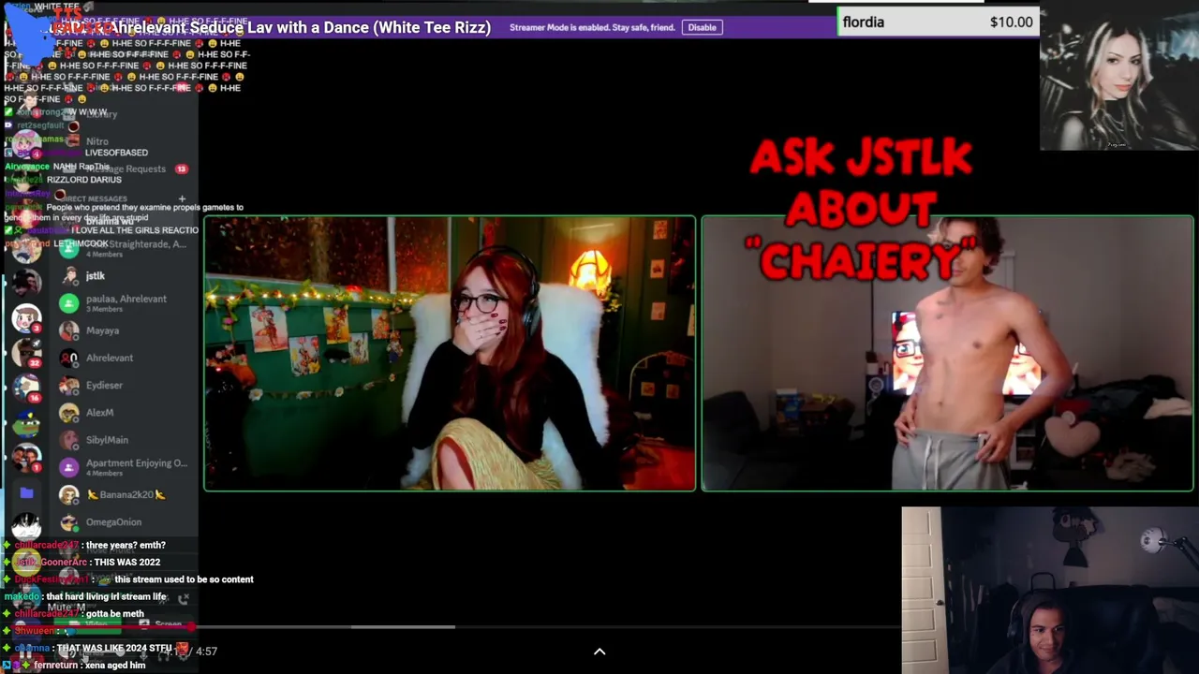The image size is (1199, 674).
Task: Expand the call controls with the up chevron
Action: click(599, 652)
